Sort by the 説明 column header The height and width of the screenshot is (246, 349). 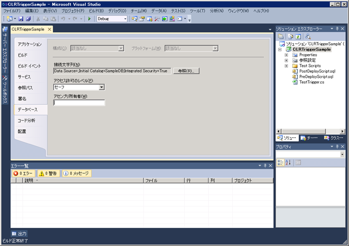click(83, 180)
